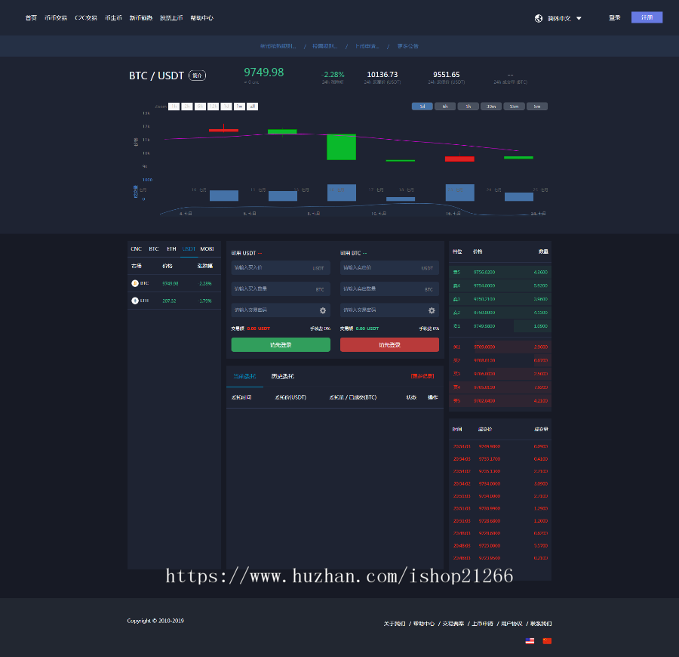This screenshot has height=657, width=679.
Task: Click the buy amount BTC input field
Action: [281, 289]
